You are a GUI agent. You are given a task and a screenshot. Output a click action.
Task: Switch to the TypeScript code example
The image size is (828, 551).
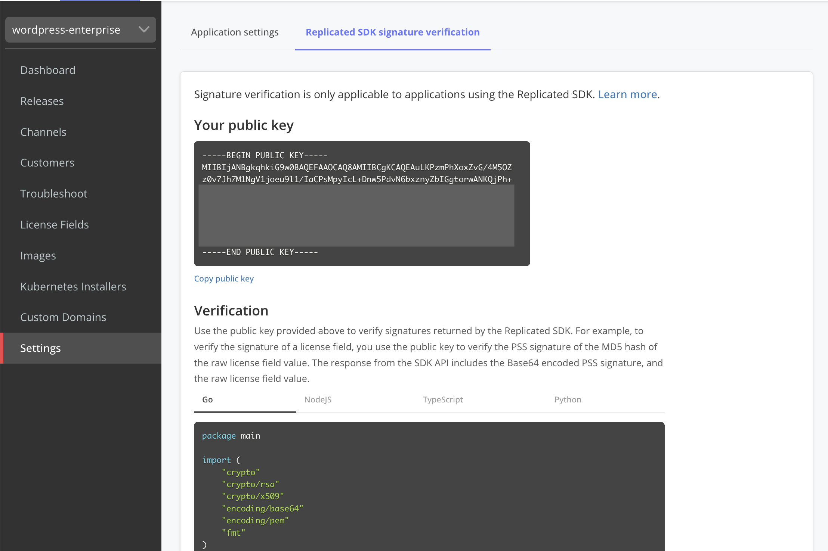(x=443, y=399)
